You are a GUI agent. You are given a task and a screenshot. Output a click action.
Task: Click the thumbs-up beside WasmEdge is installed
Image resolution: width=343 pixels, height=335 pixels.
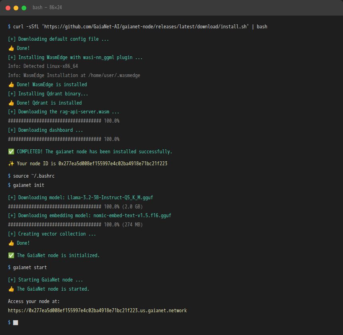(10, 84)
